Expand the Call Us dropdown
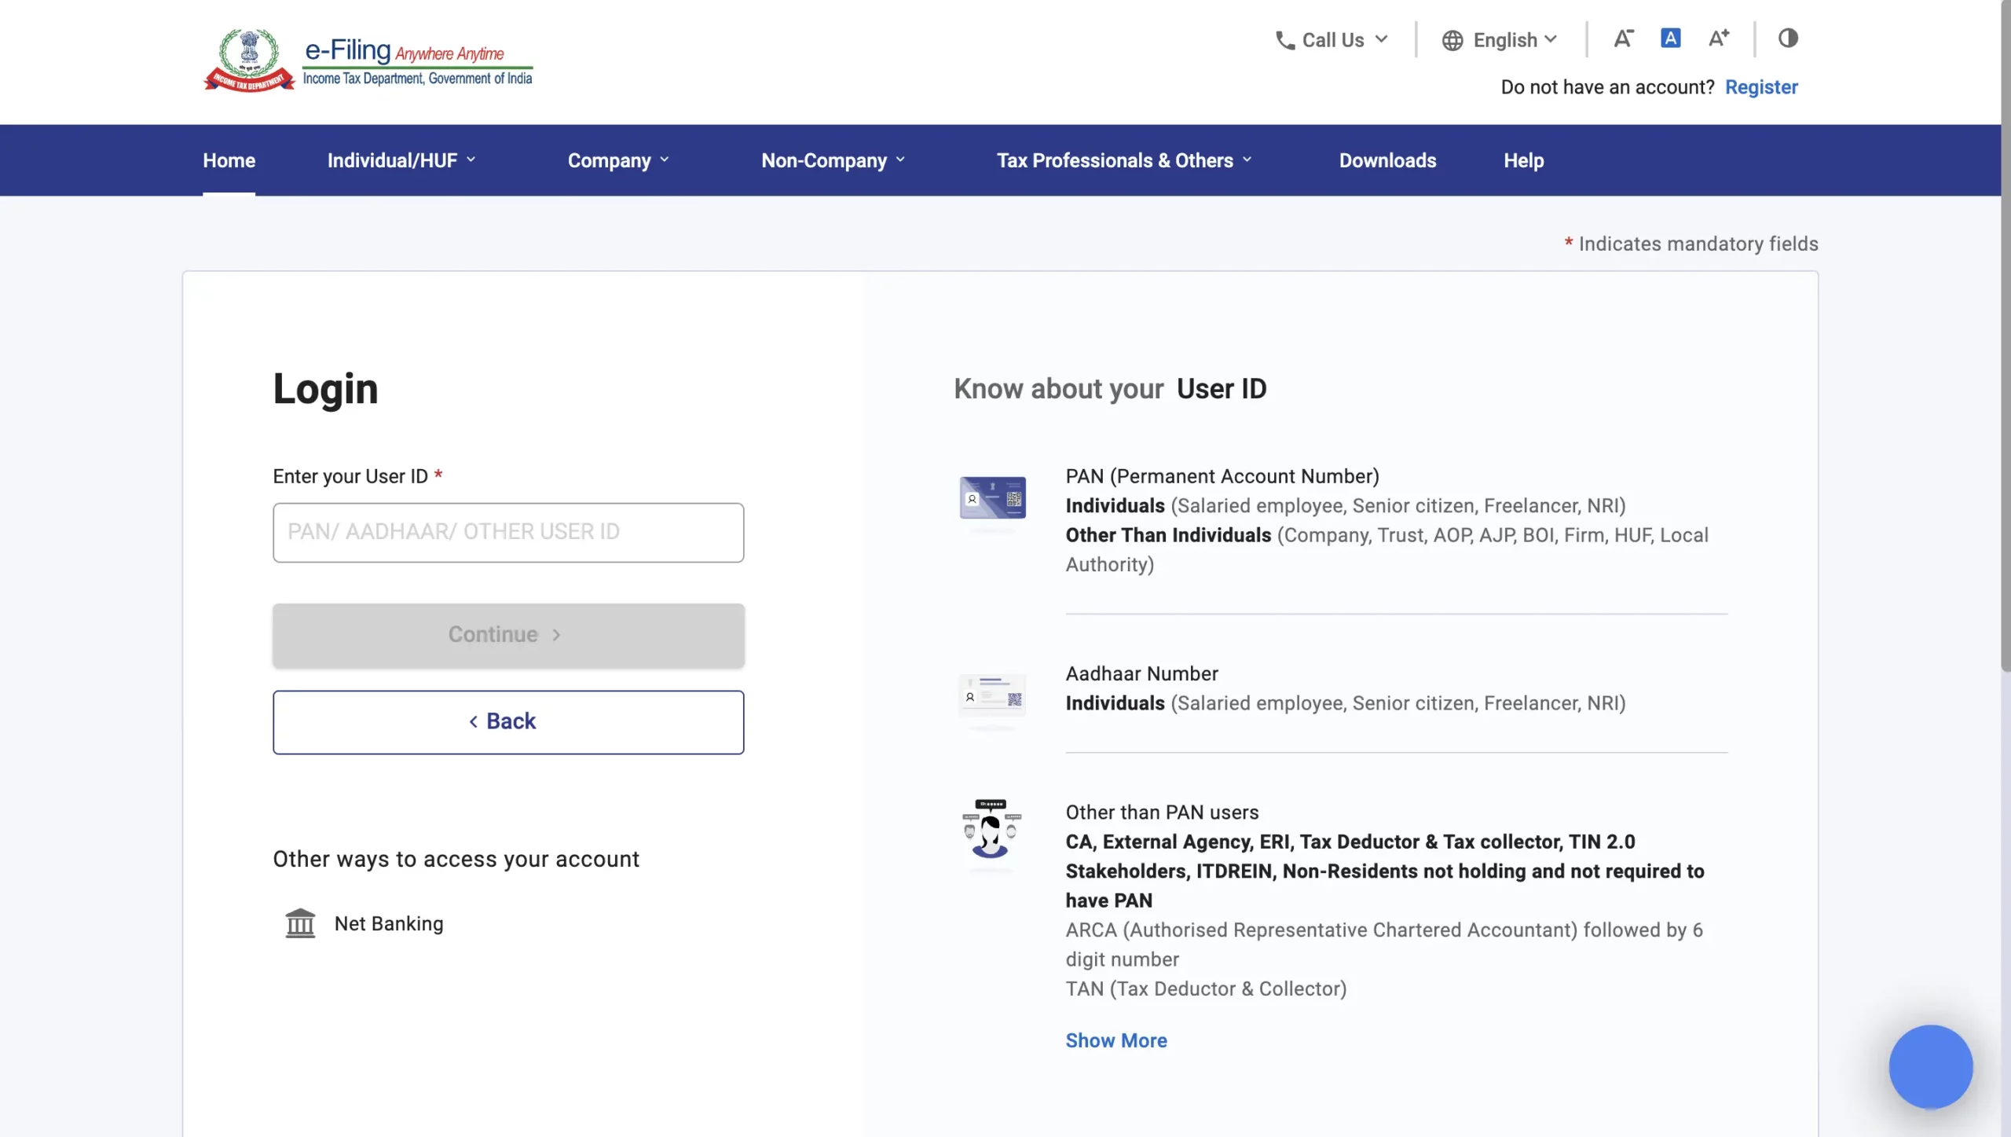 click(1332, 40)
